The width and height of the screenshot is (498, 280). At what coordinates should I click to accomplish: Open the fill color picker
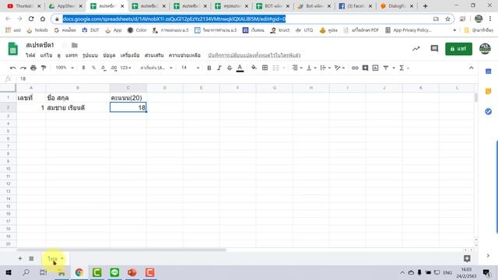(x=254, y=68)
